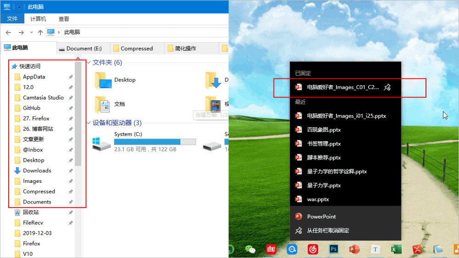459x258 pixels.
Task: Launch the blue dictionary search taskbar icon
Action: pos(292,249)
